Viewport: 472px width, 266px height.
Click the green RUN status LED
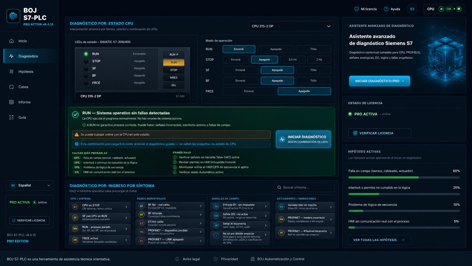click(x=86, y=54)
